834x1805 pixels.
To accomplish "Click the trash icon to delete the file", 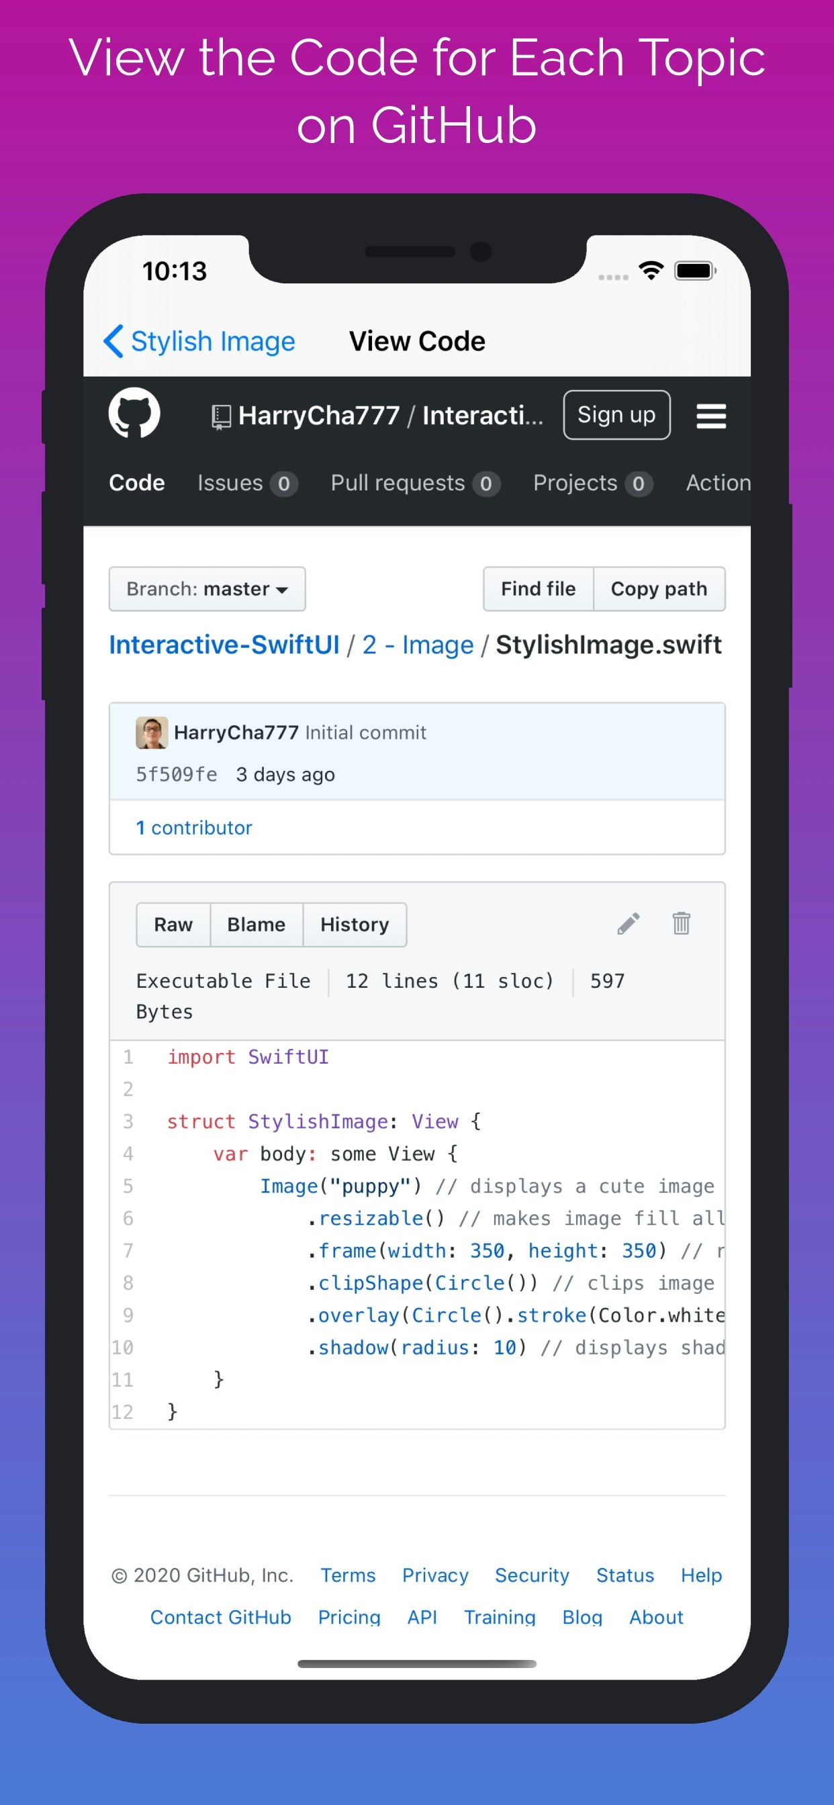I will 680,923.
